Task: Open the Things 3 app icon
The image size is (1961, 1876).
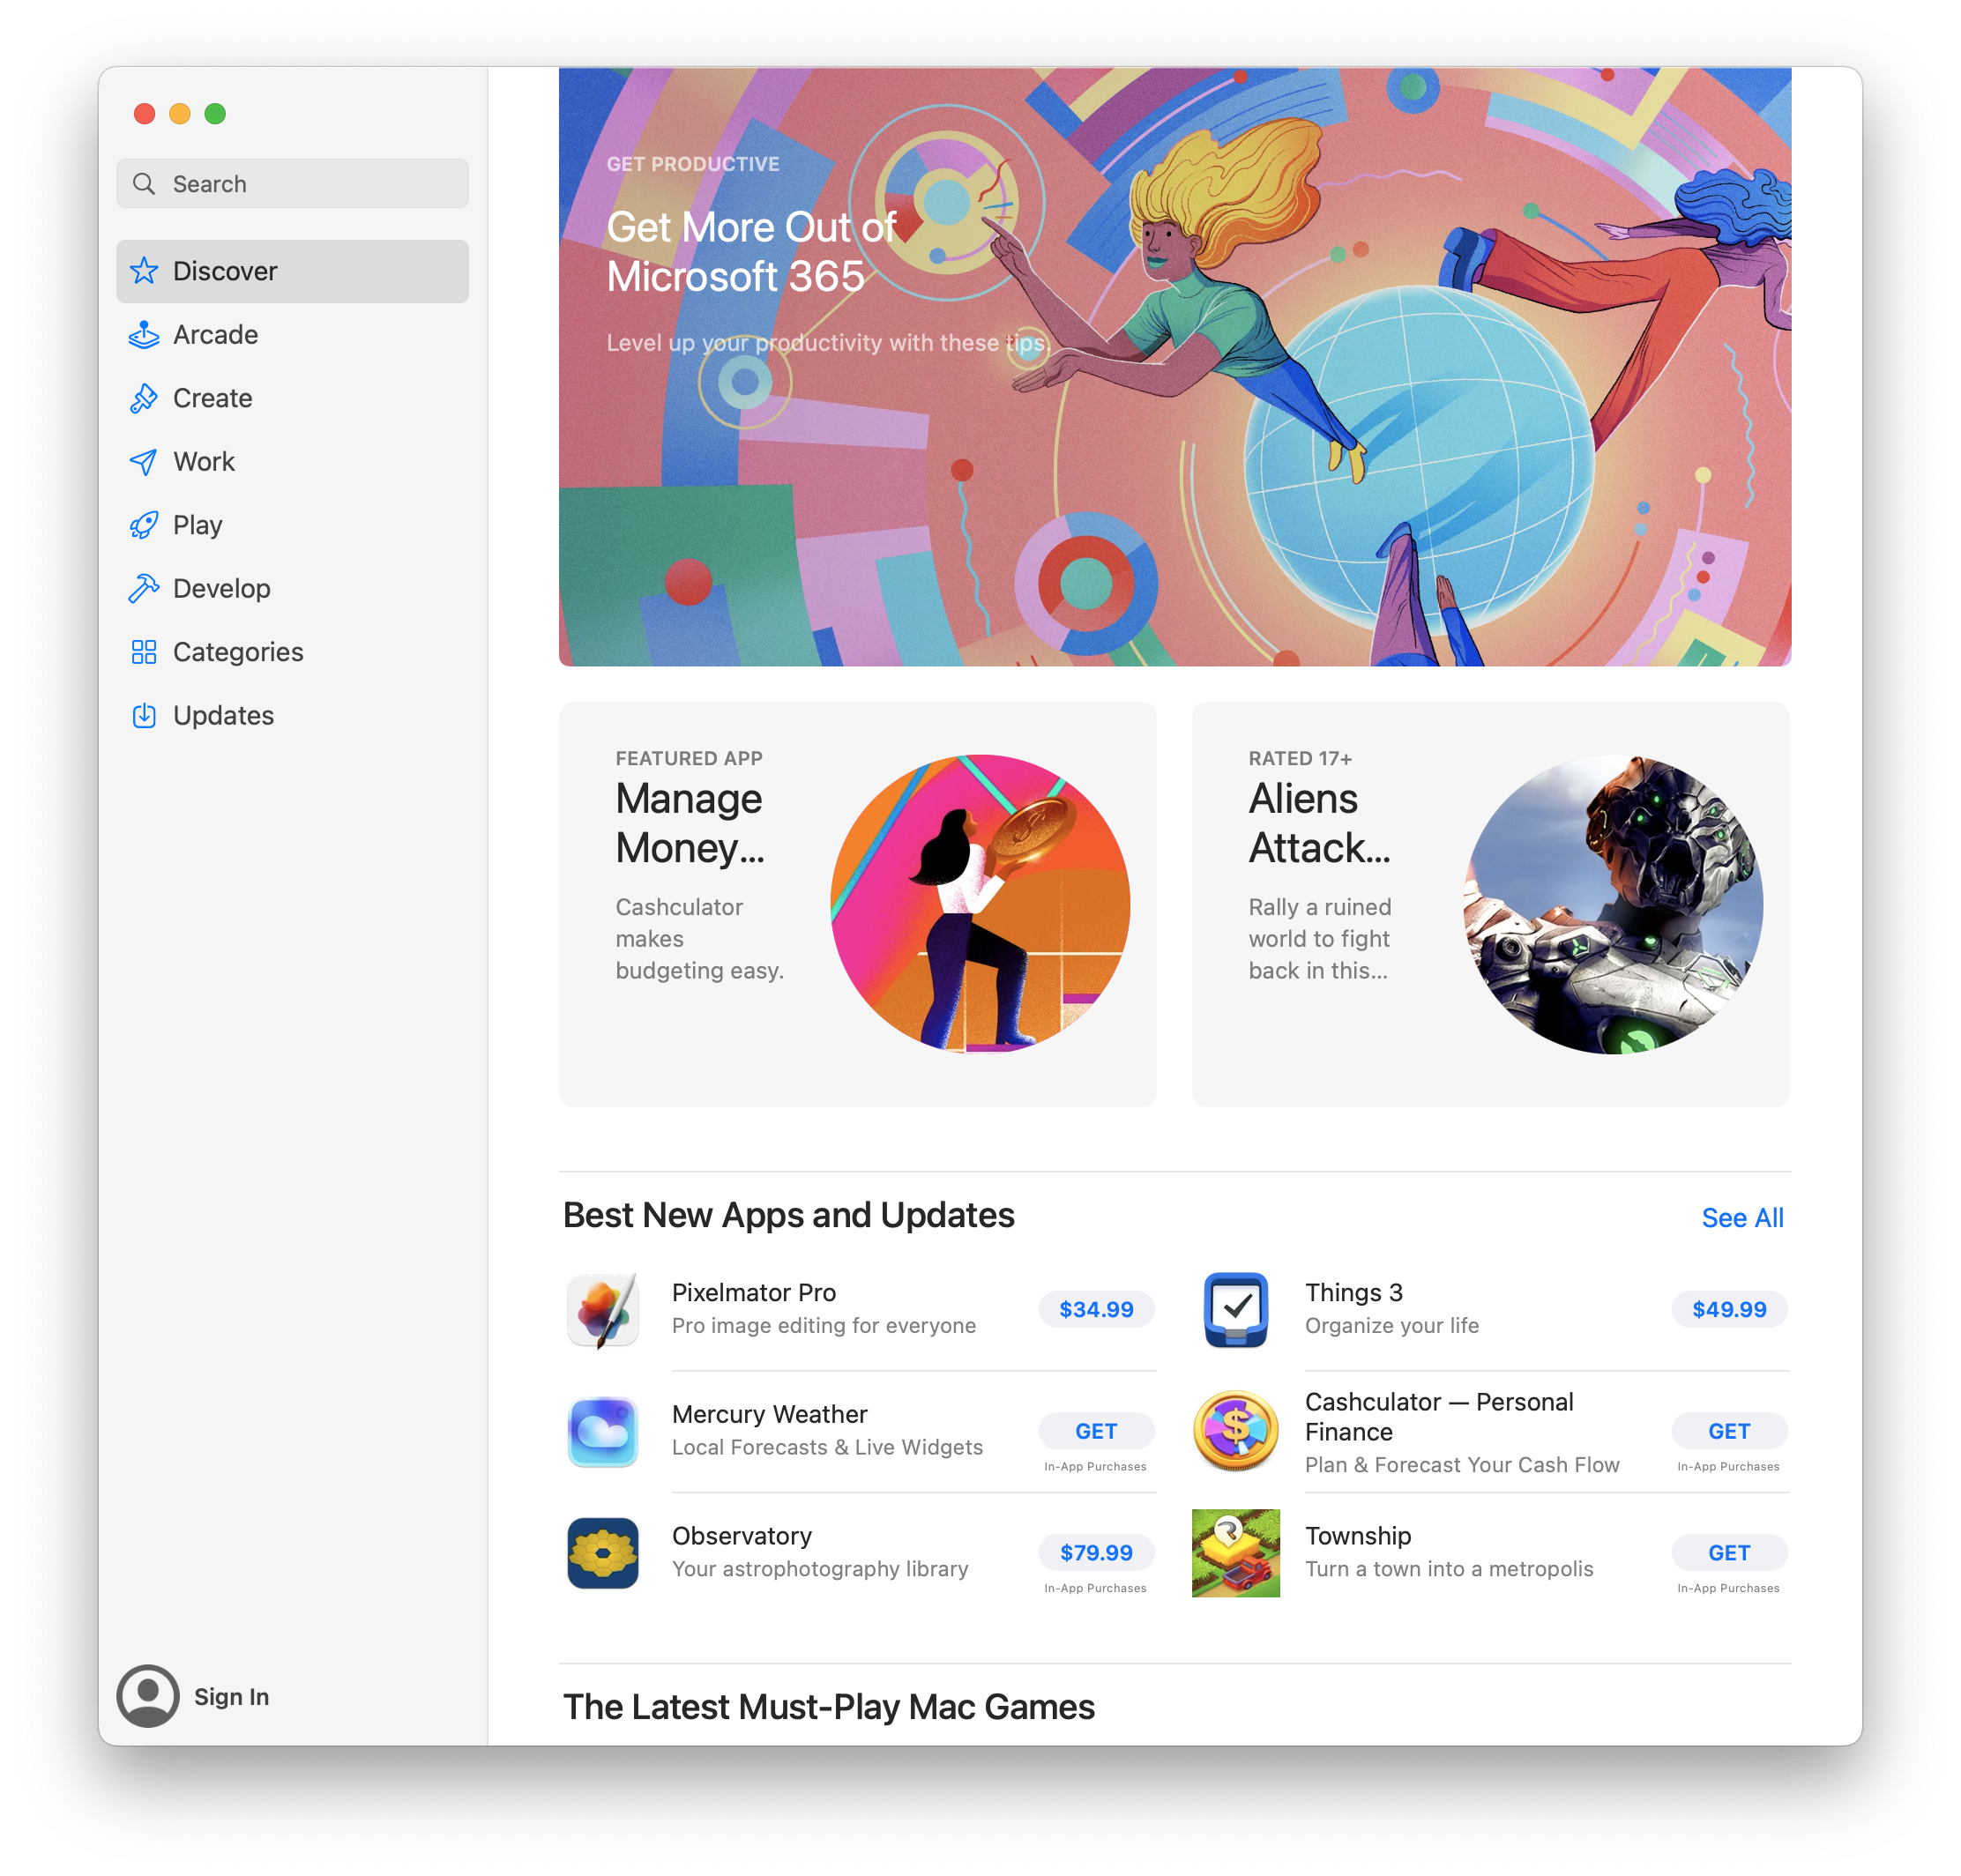Action: click(x=1236, y=1310)
